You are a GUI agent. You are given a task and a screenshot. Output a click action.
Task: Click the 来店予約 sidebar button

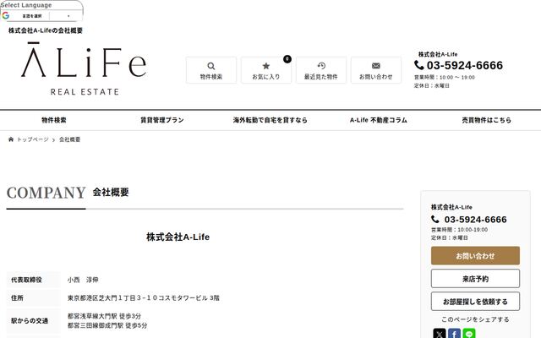[475, 279]
